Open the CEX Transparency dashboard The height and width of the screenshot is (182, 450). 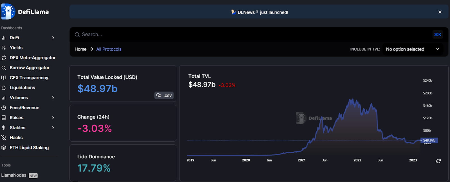point(29,78)
